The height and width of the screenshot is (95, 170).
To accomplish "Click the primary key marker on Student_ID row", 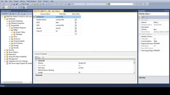I will coord(34,17).
